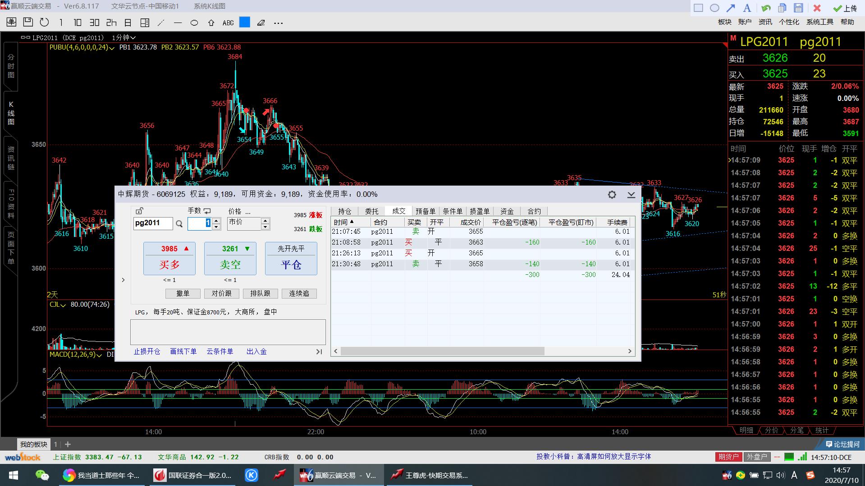Click the 单 order icon in chart toolbar
The width and height of the screenshot is (865, 486).
11,22
